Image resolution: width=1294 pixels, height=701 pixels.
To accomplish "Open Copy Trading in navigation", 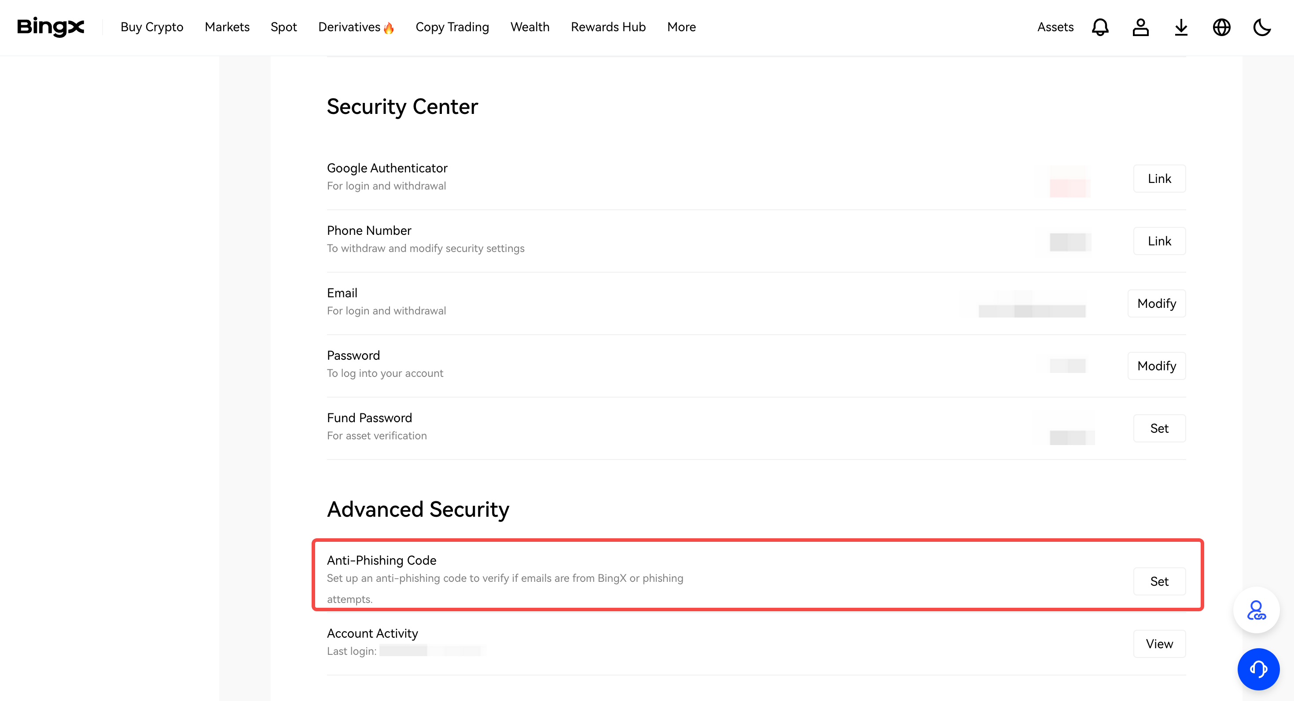I will point(452,27).
